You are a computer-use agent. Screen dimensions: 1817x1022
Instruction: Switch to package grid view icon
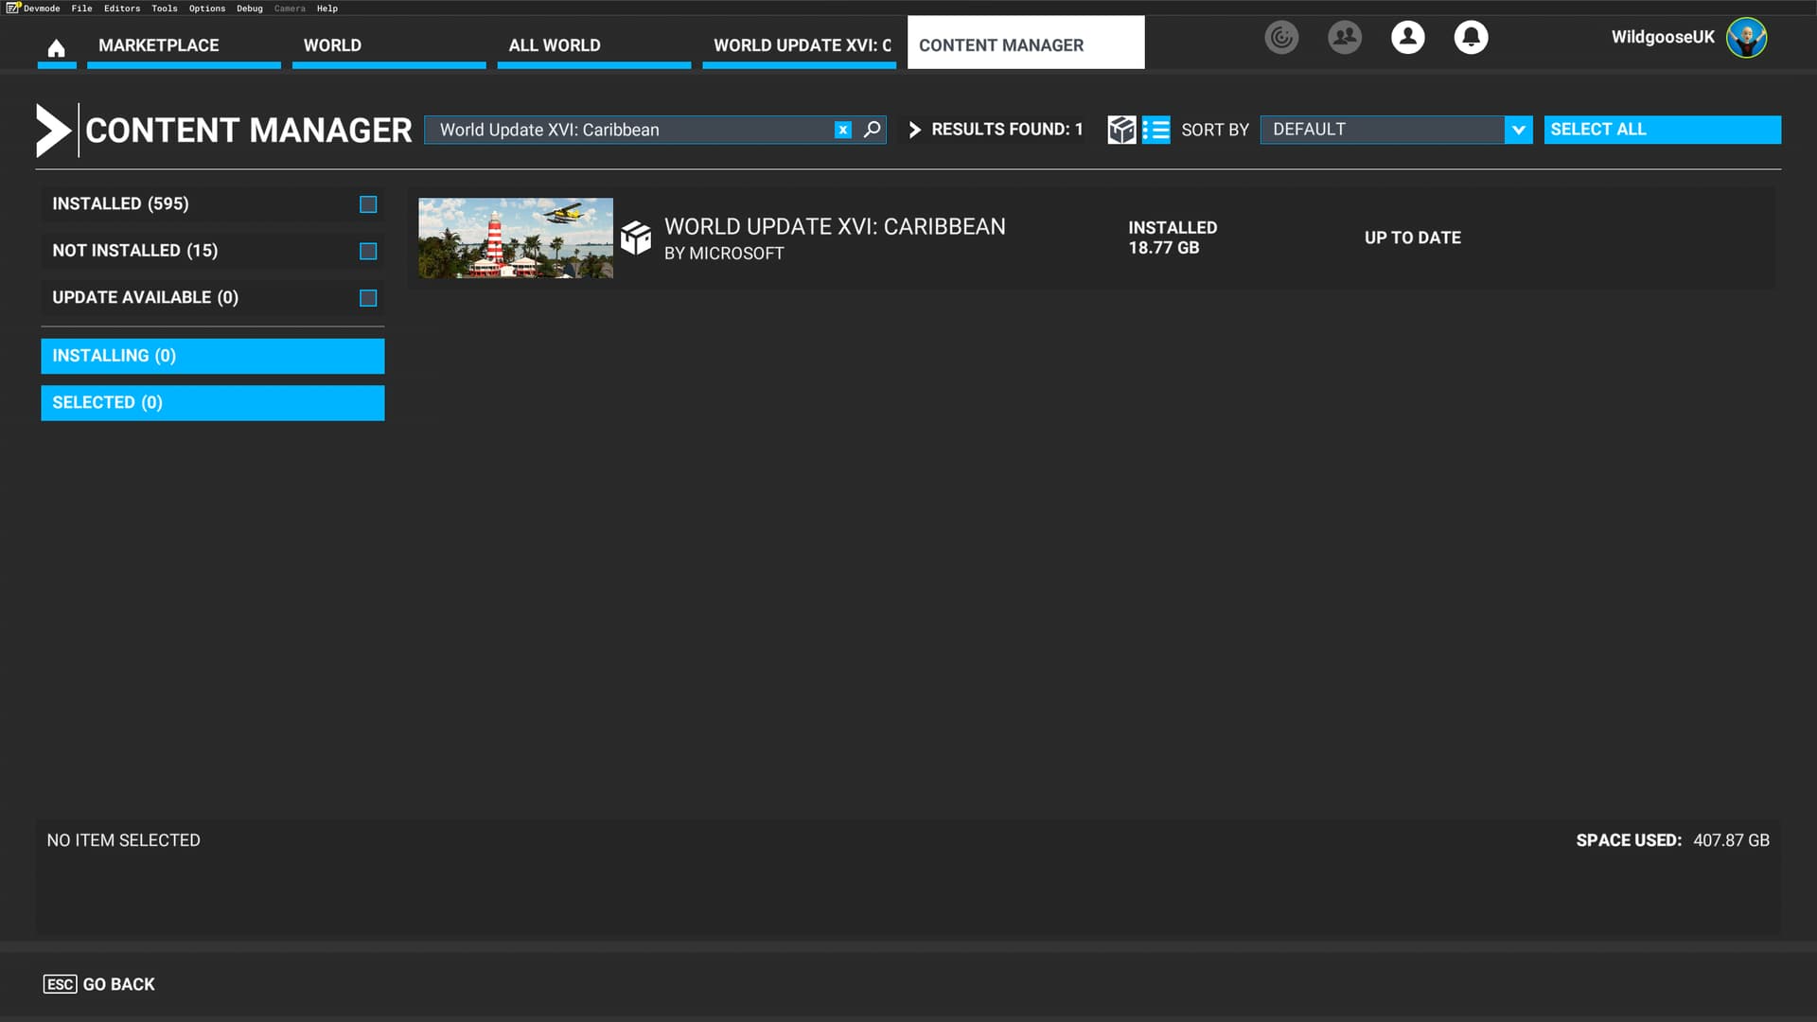click(1121, 130)
